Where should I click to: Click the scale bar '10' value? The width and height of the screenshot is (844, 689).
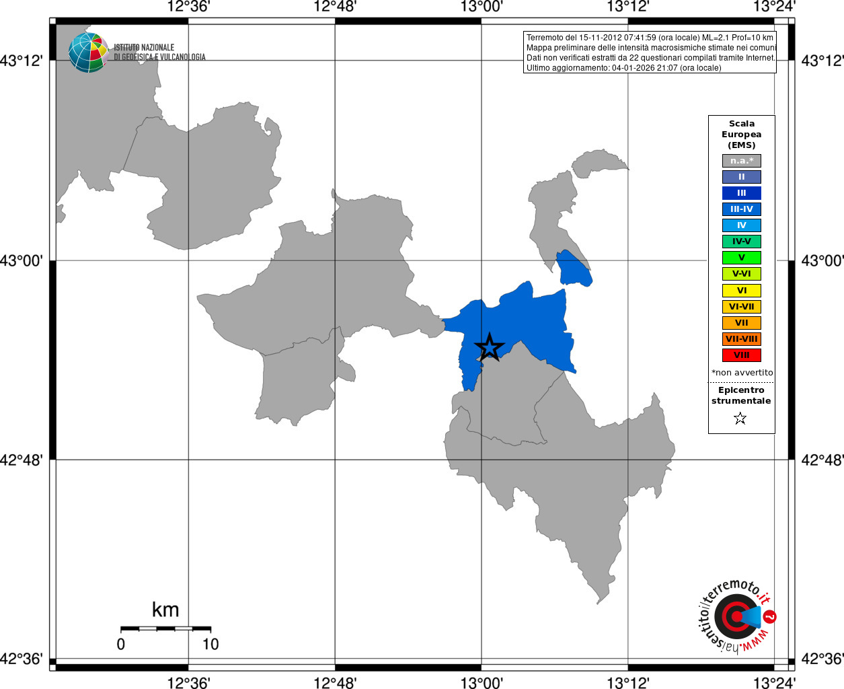coord(210,644)
